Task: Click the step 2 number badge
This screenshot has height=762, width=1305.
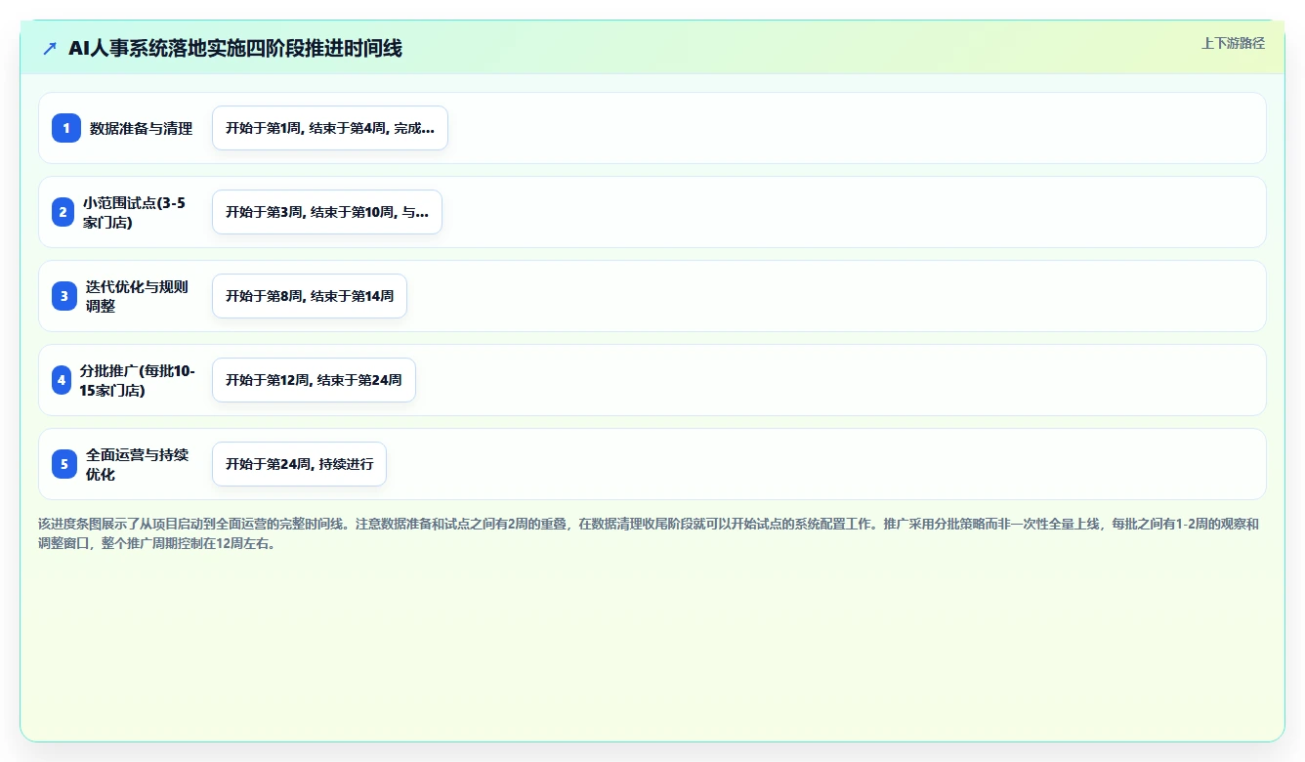Action: pyautogui.click(x=63, y=212)
